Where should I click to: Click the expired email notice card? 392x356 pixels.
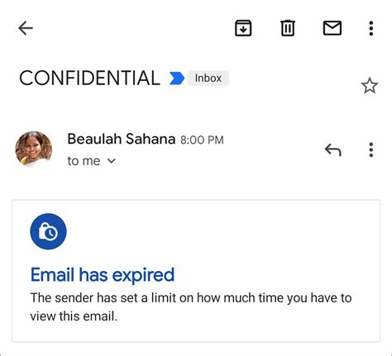point(196,271)
